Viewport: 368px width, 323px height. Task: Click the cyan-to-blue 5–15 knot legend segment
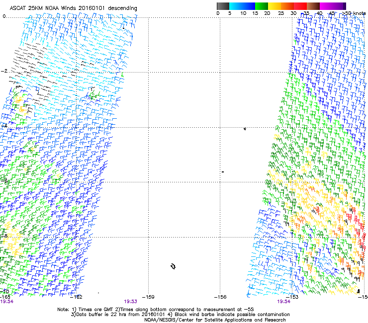[x=242, y=6]
